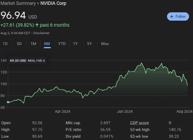
Task: Click the green up arrow icon
Action: [x=37, y=25]
